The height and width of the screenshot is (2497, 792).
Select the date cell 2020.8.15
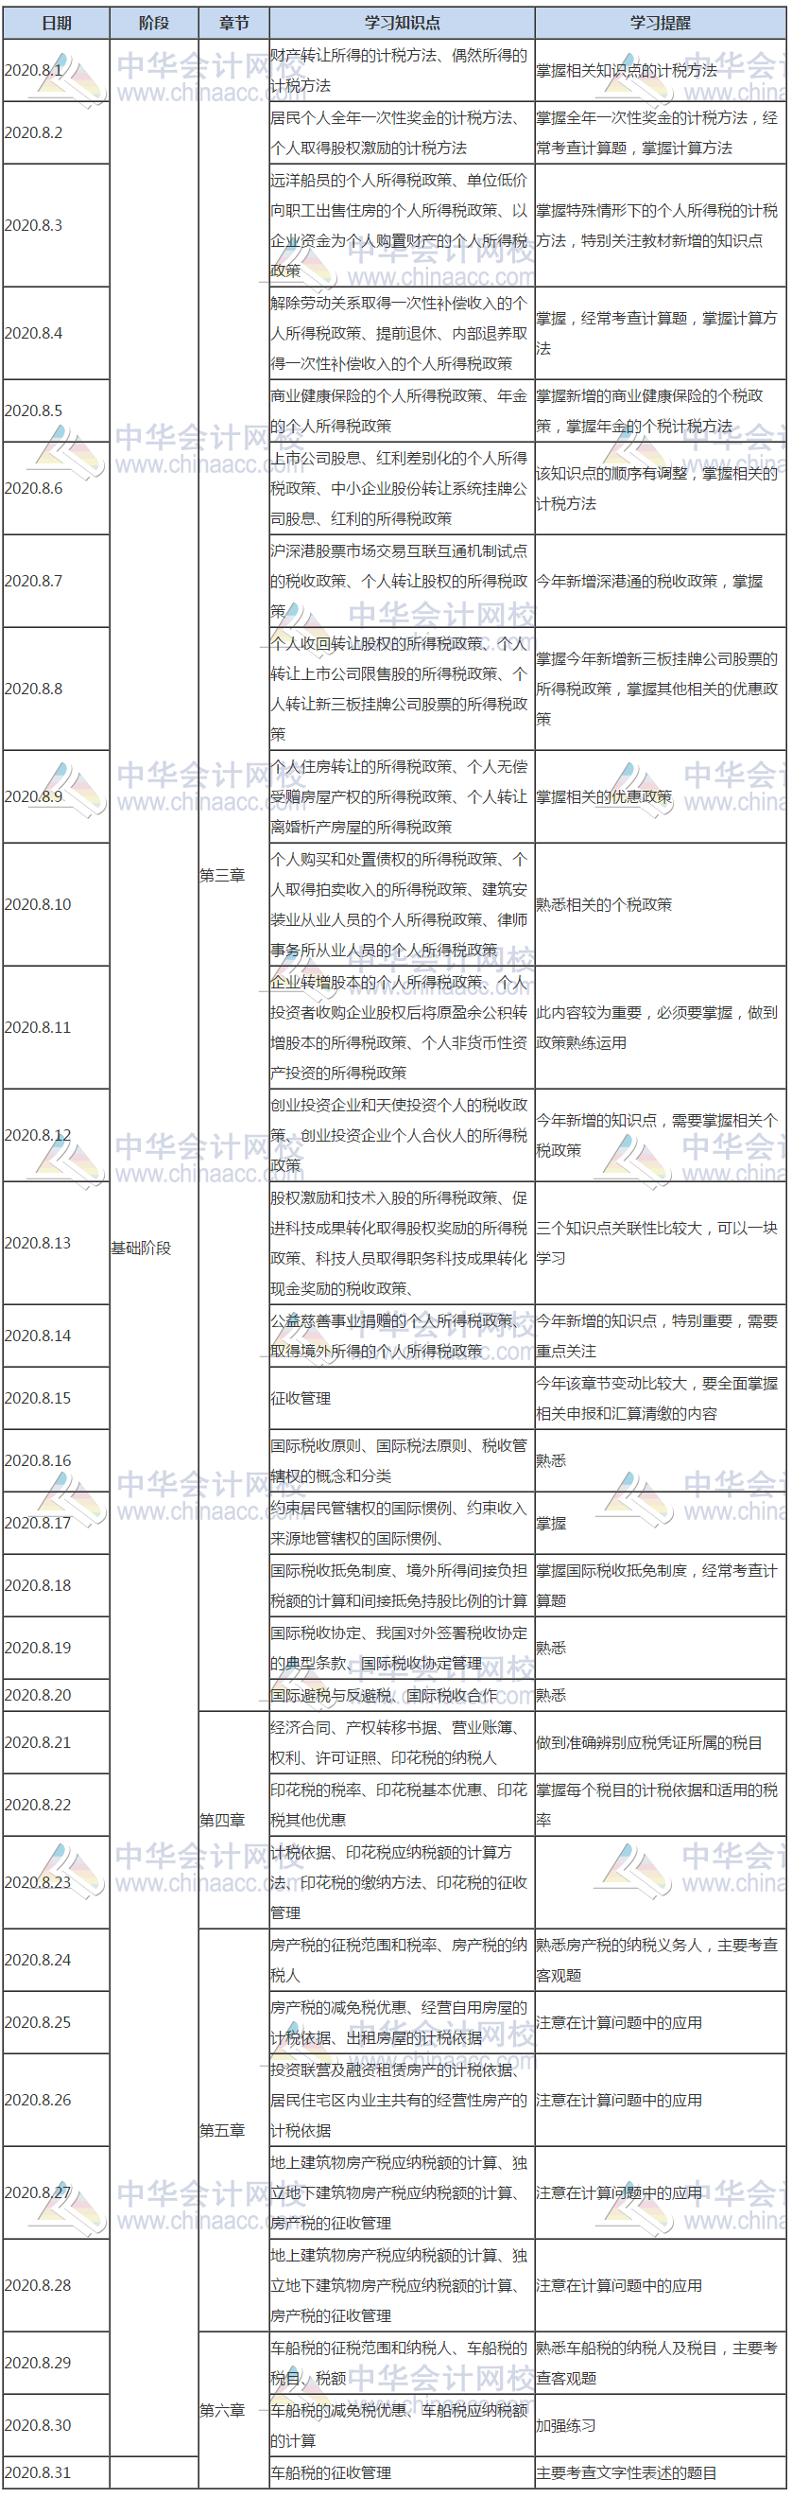pos(55,1399)
